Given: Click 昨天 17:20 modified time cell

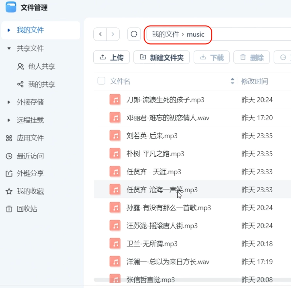Looking at the screenshot, I should click(257, 118).
